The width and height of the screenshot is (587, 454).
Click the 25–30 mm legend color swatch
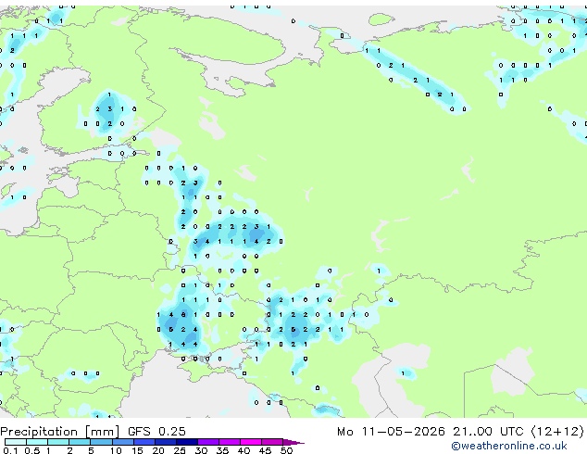click(187, 442)
